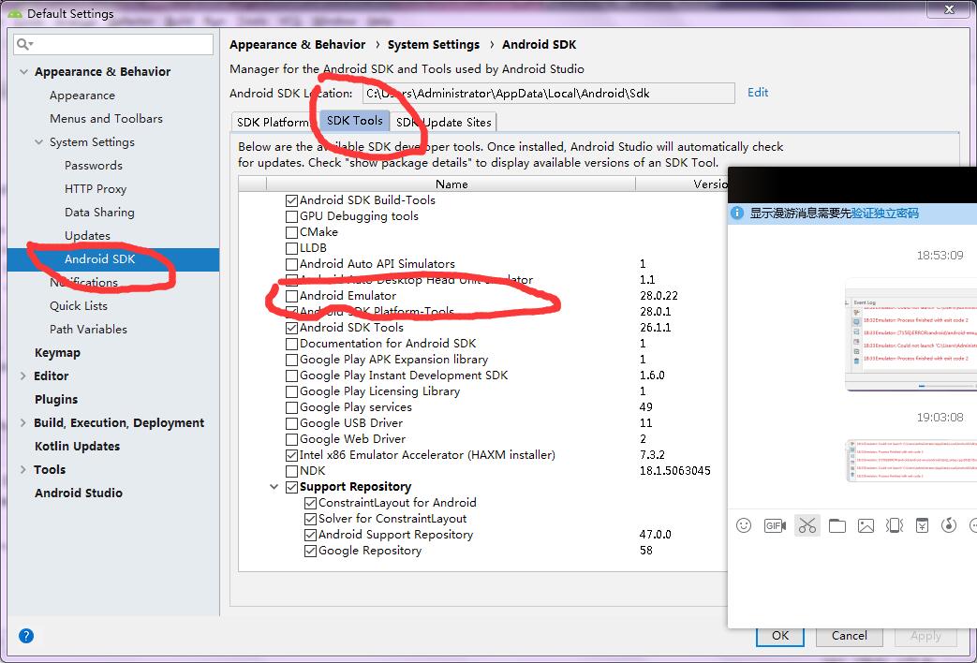977x663 pixels.
Task: Expand Build, Execution, Deployment arrow
Action: (x=23, y=422)
